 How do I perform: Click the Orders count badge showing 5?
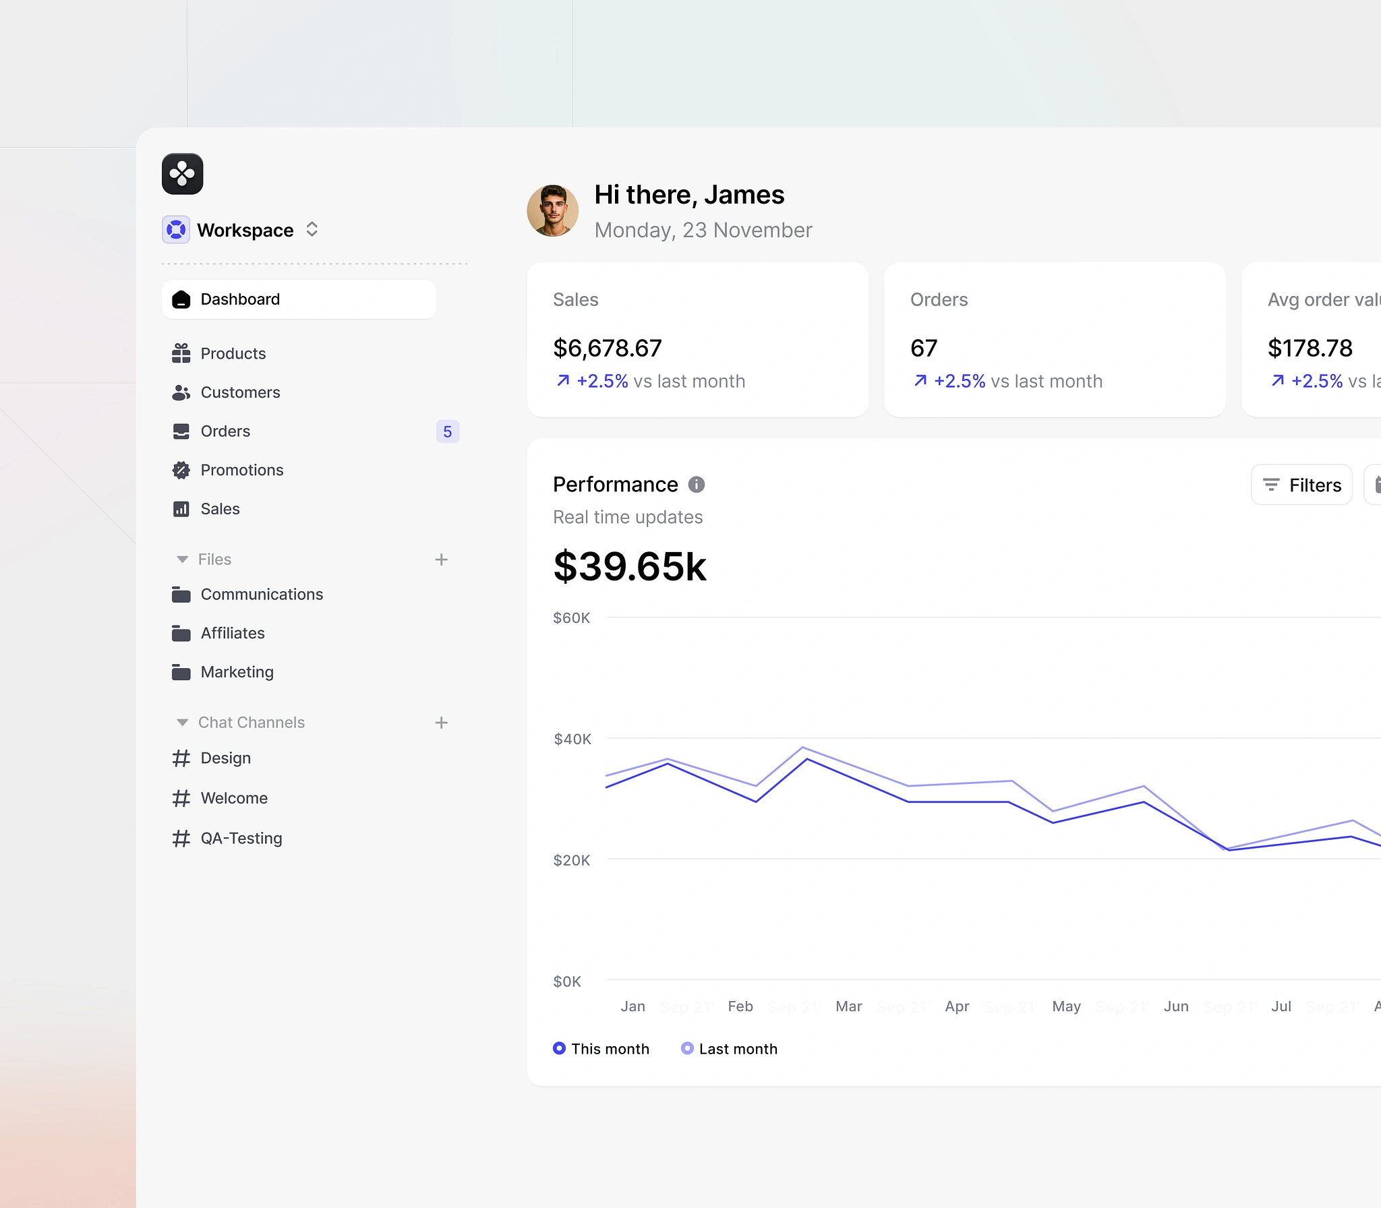tap(448, 431)
